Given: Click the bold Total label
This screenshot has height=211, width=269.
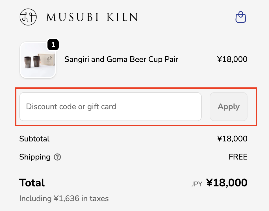Looking at the screenshot, I should click(x=32, y=183).
